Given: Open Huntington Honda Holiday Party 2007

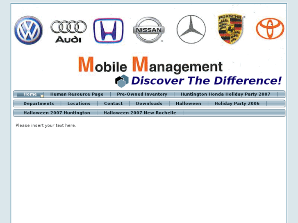Looking at the screenshot, I should (225, 94).
